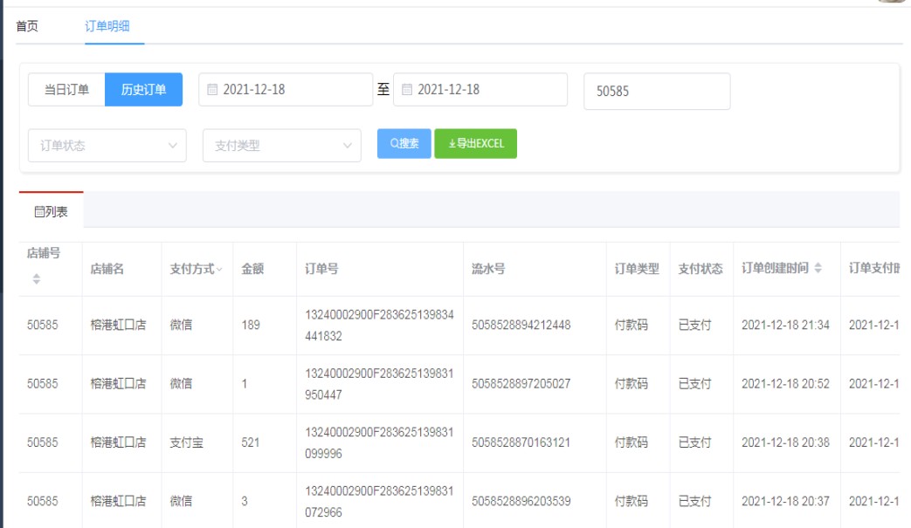The width and height of the screenshot is (911, 528).
Task: Select the 当日订单 toggle option
Action: (66, 90)
